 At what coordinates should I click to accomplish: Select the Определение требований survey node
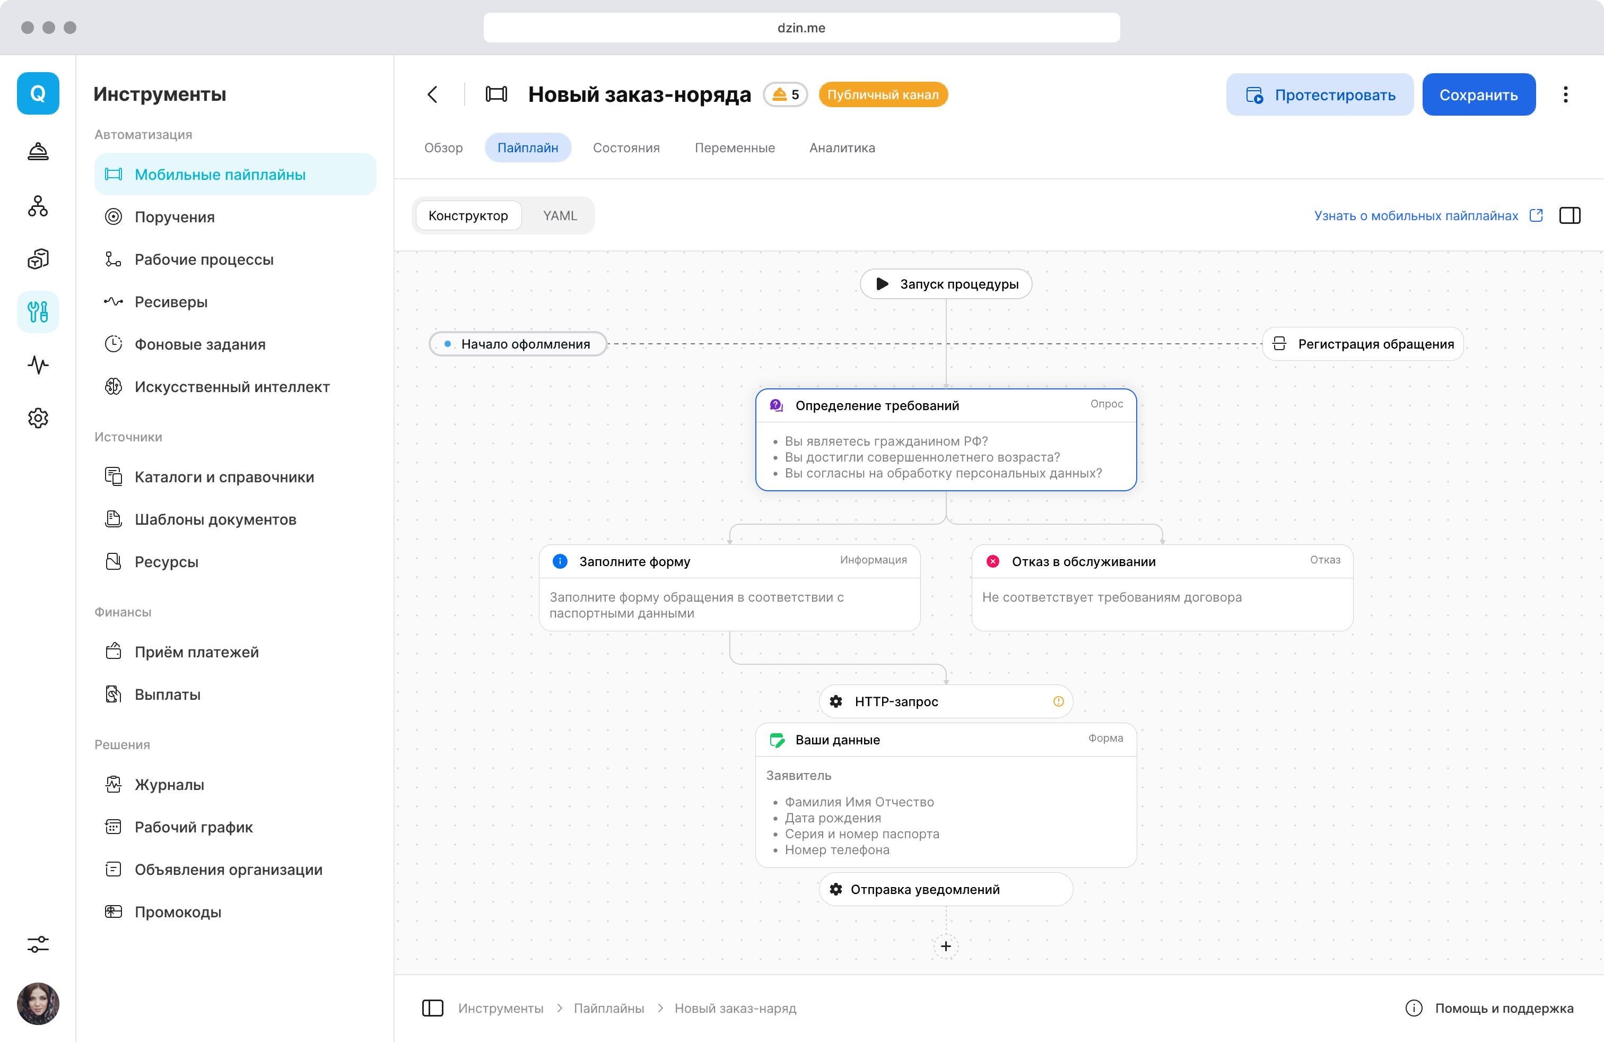point(945,406)
